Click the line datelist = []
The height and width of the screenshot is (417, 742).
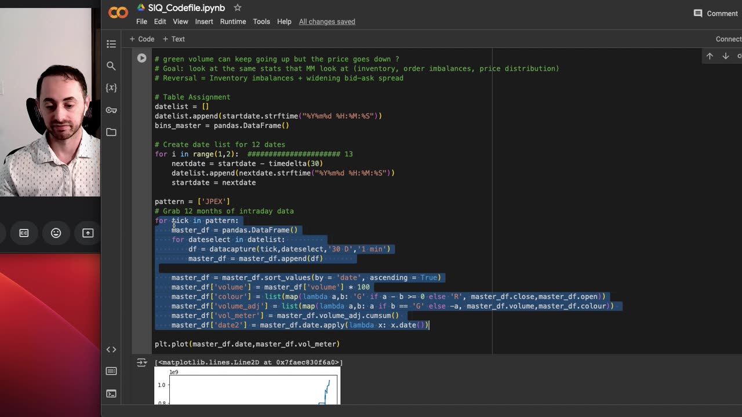pyautogui.click(x=181, y=107)
